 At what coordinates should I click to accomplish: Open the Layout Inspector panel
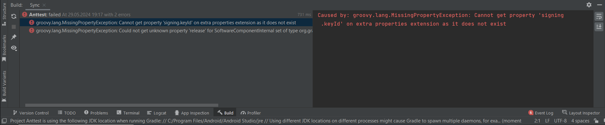581,113
